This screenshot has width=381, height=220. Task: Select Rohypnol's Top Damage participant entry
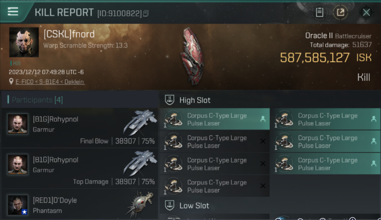80,168
